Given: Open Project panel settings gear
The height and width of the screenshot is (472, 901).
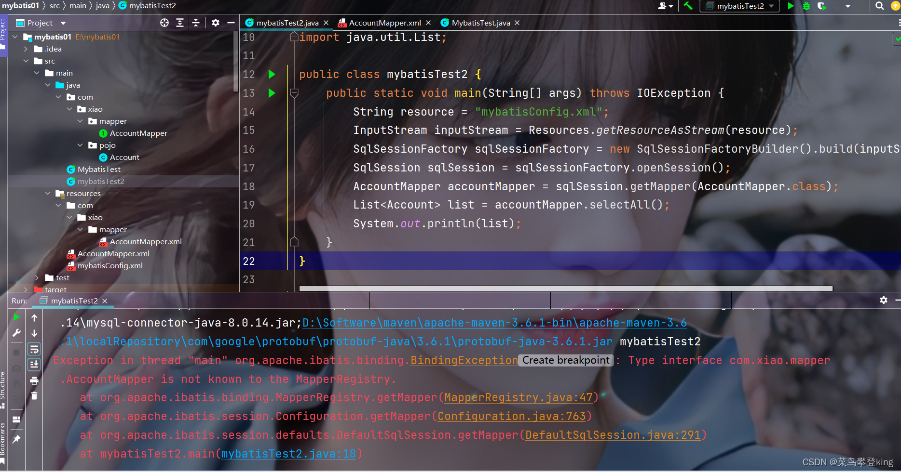Looking at the screenshot, I should (x=216, y=23).
